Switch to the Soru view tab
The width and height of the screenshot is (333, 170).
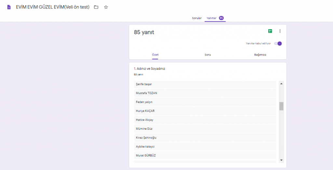[x=207, y=55]
